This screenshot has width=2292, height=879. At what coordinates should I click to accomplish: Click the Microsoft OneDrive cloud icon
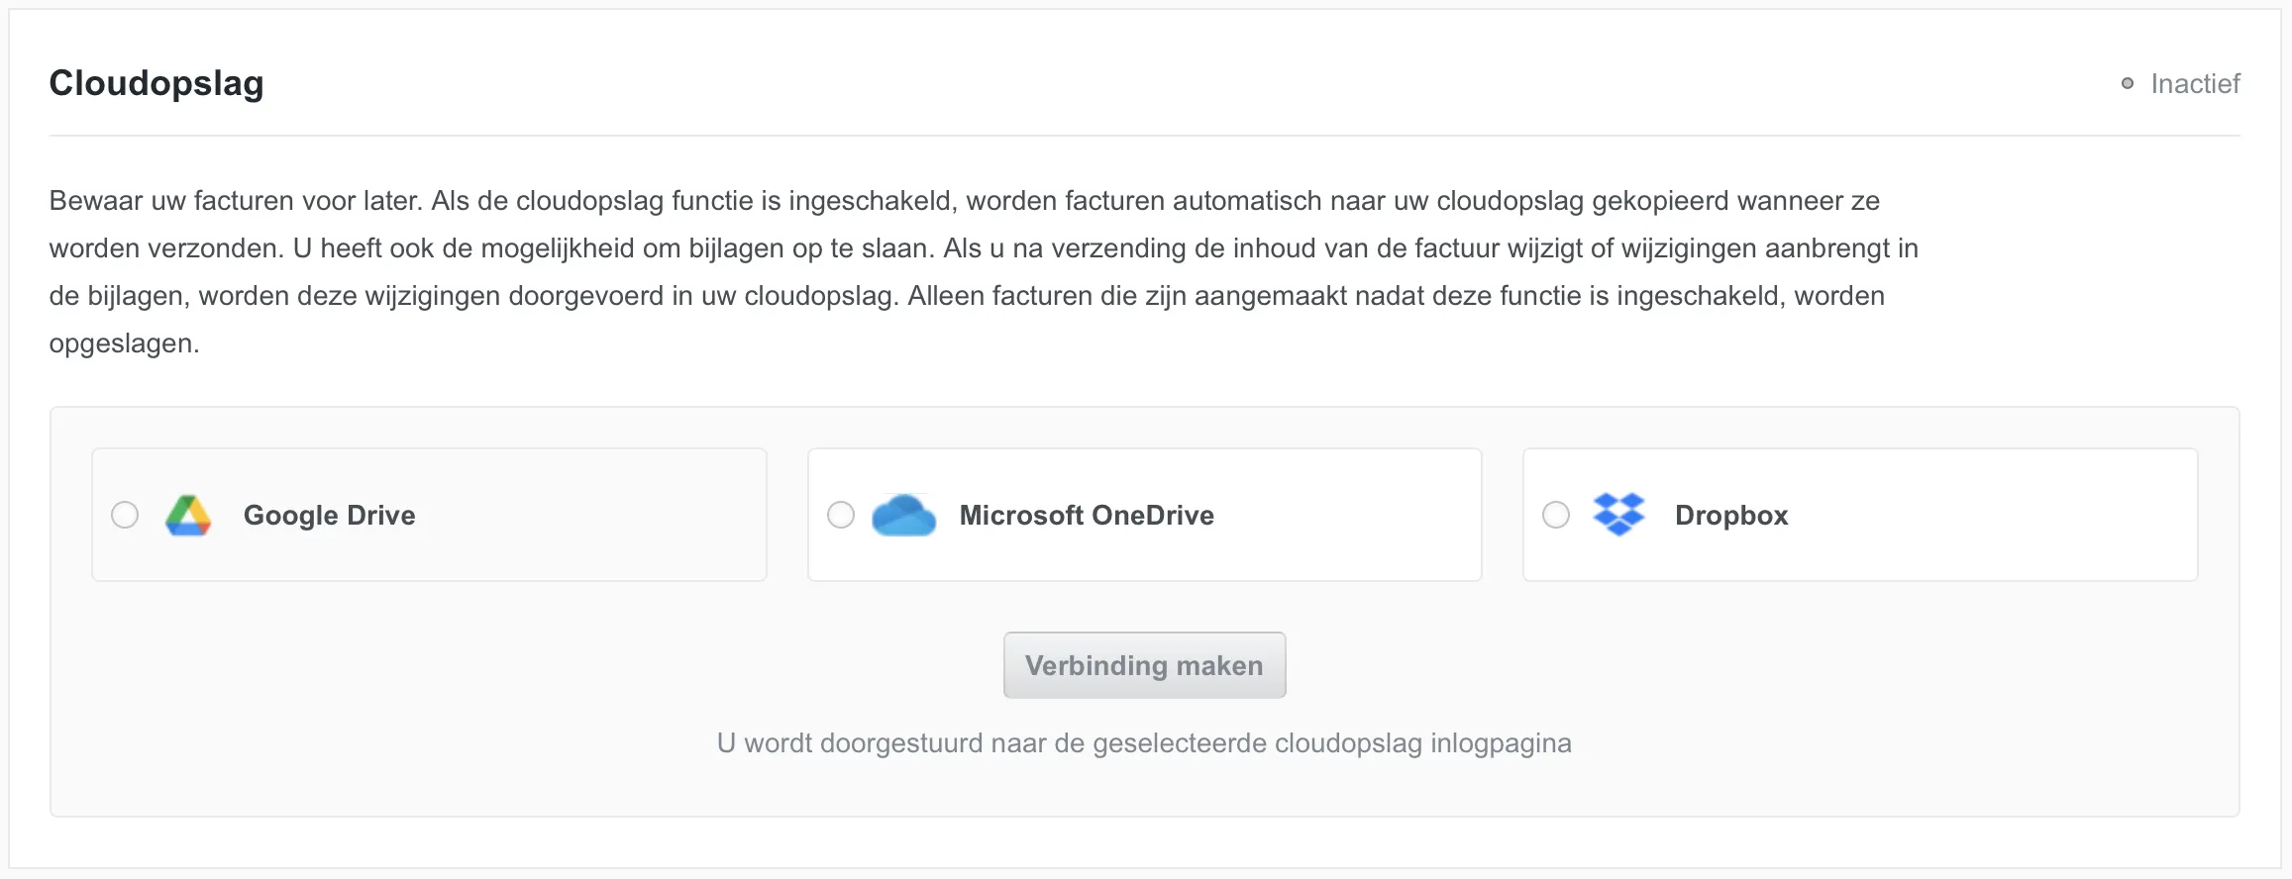(903, 516)
